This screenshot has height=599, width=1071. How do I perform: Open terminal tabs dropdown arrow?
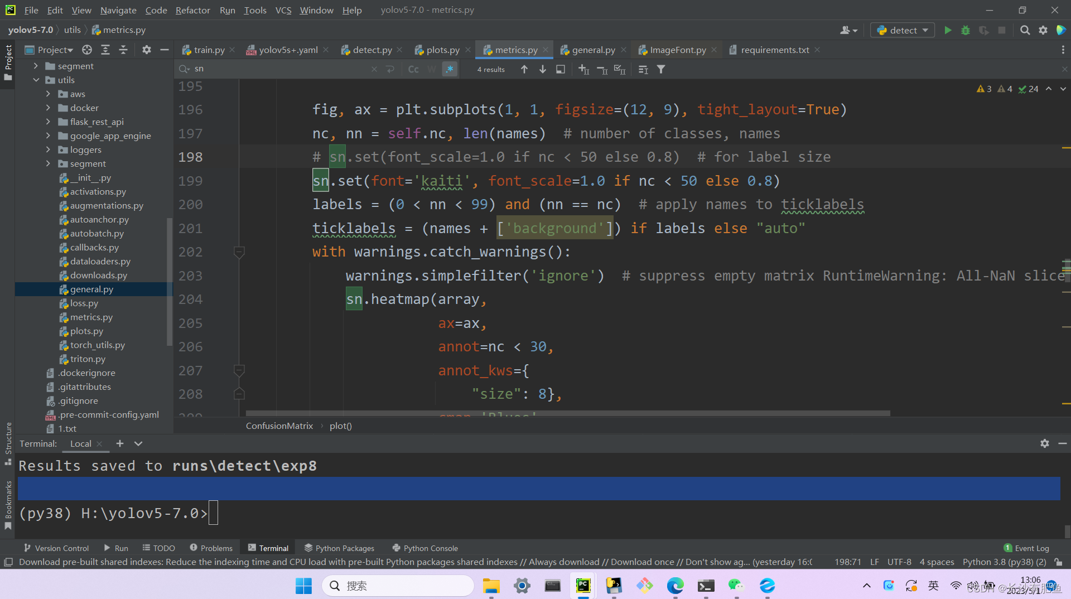tap(138, 443)
